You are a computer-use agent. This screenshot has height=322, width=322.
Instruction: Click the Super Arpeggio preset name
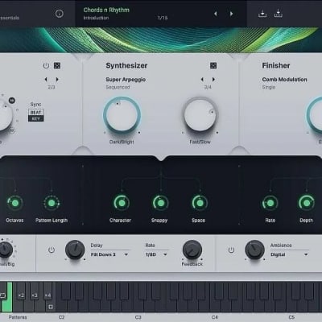click(126, 80)
